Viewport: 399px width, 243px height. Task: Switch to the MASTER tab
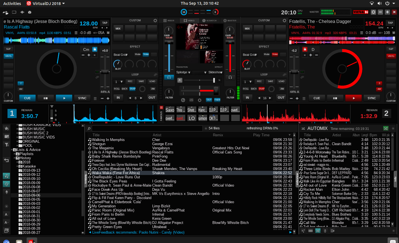pos(230,20)
